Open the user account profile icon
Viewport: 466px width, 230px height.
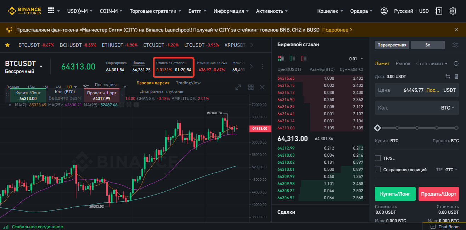pos(384,11)
